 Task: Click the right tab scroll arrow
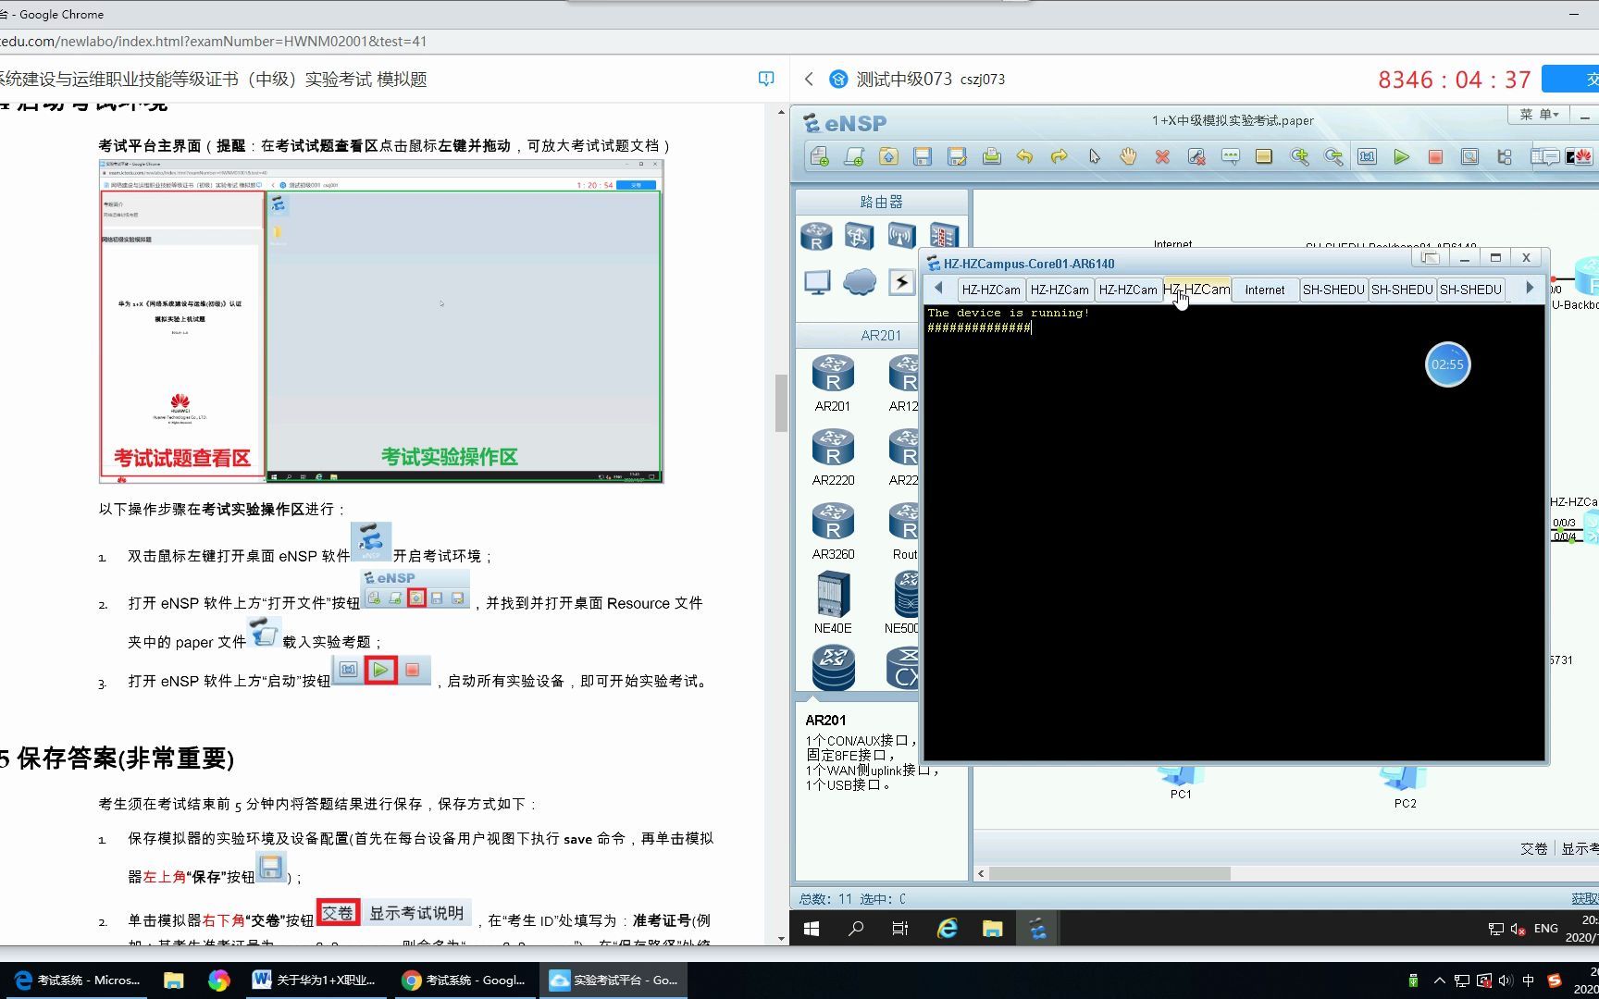click(1529, 288)
